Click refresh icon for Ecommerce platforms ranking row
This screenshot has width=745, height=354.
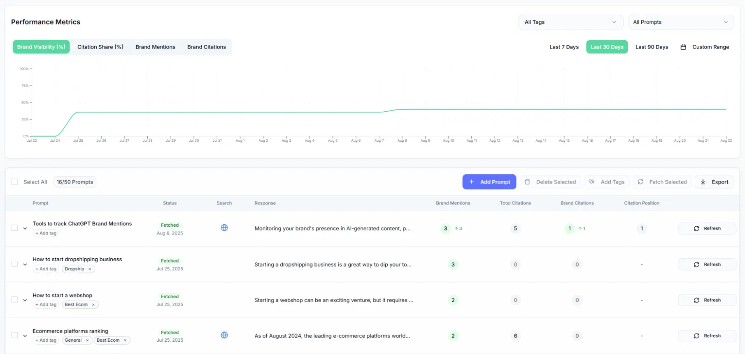[x=696, y=336]
